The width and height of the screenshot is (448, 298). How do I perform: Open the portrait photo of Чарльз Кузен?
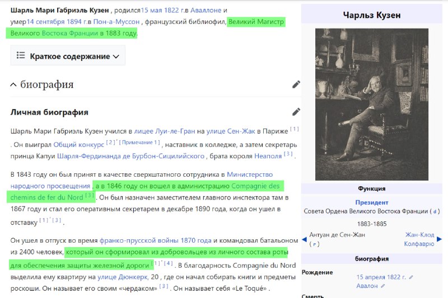(x=372, y=105)
